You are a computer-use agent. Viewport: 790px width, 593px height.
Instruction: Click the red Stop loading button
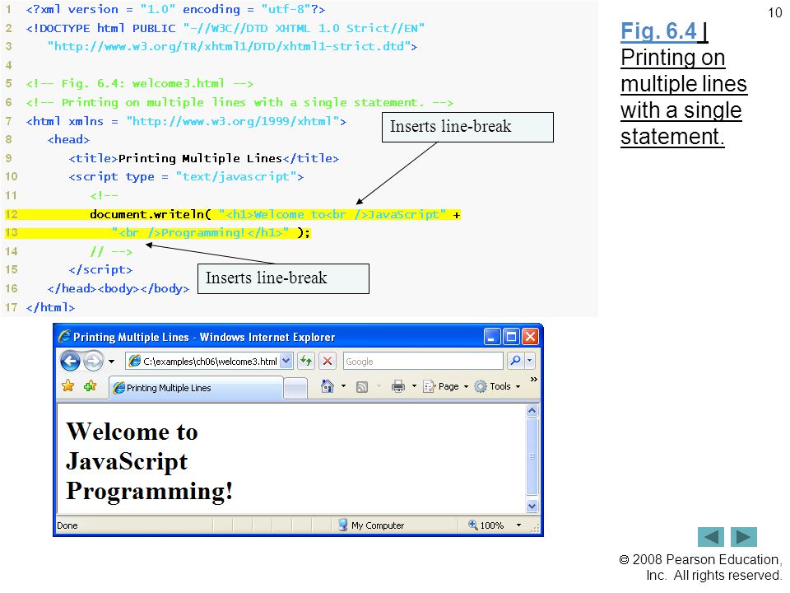pos(328,361)
